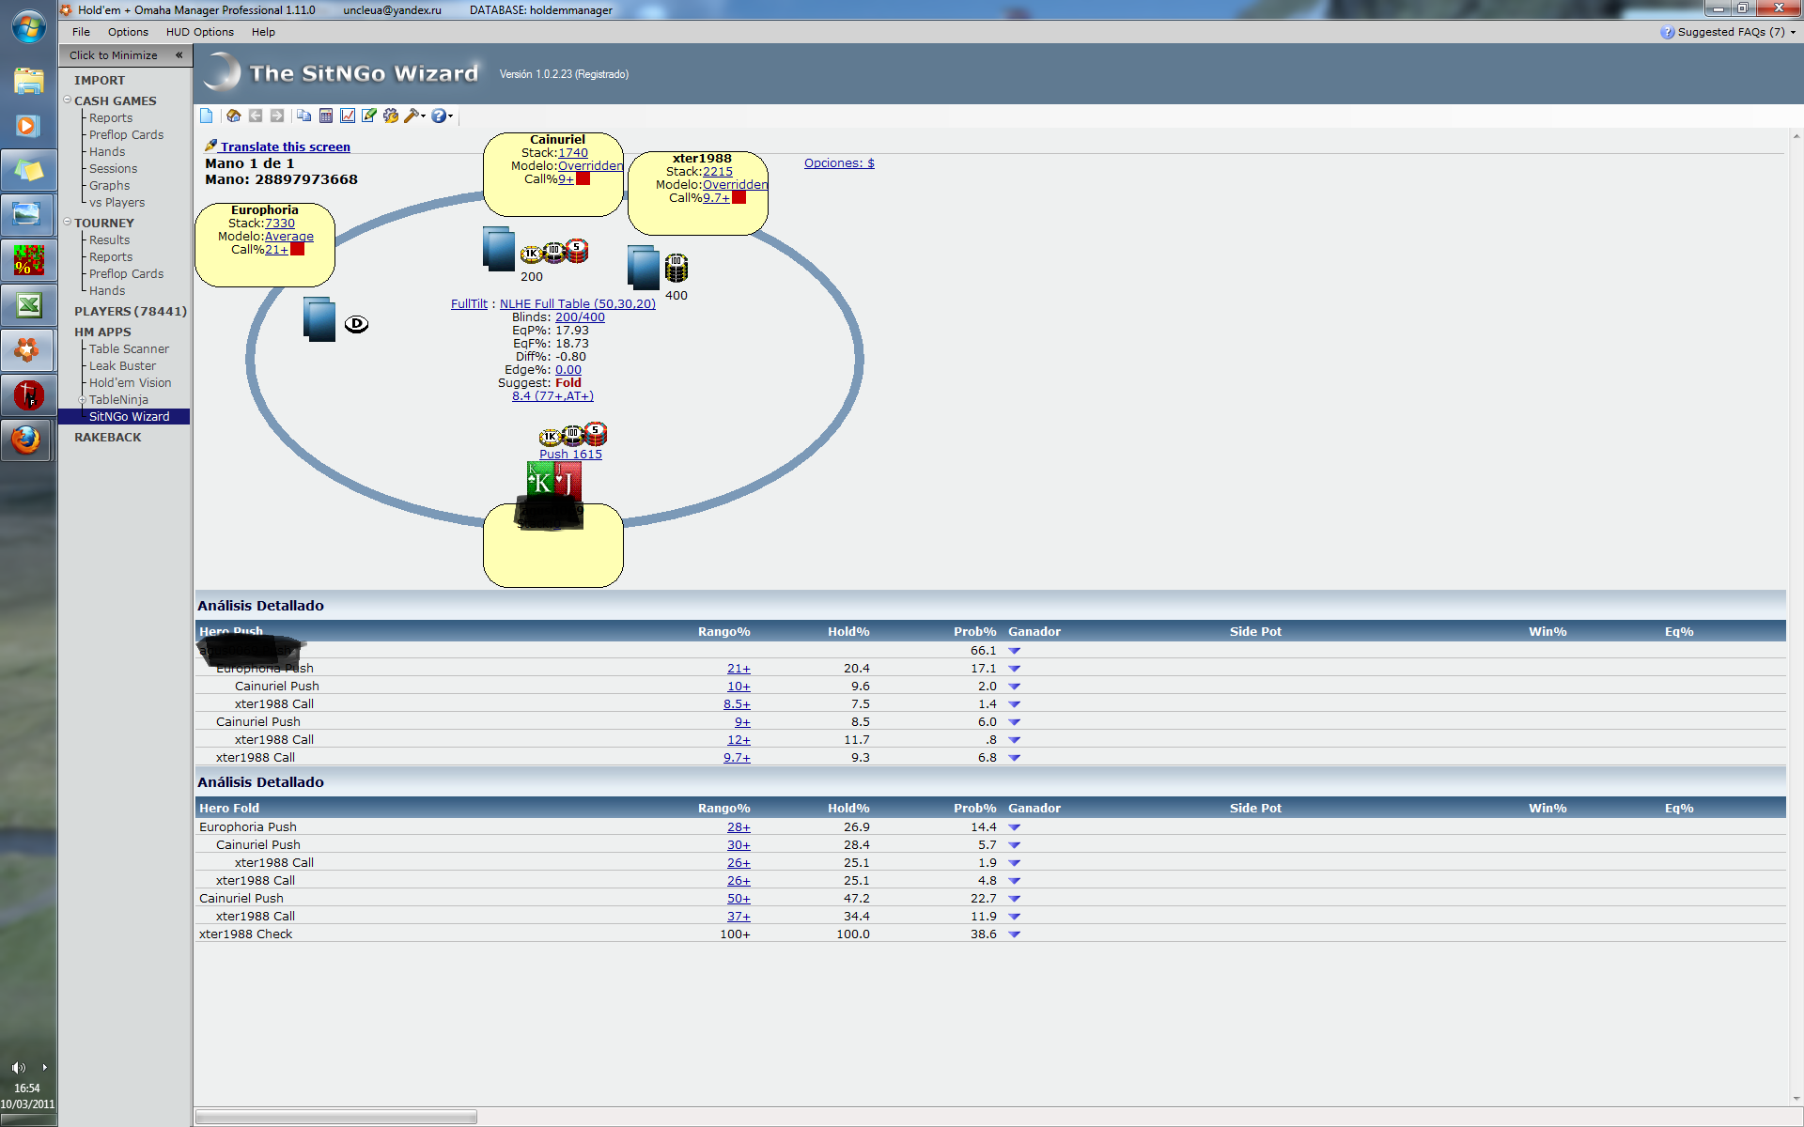
Task: Click Europhoria's stack value 7330
Action: (x=280, y=223)
